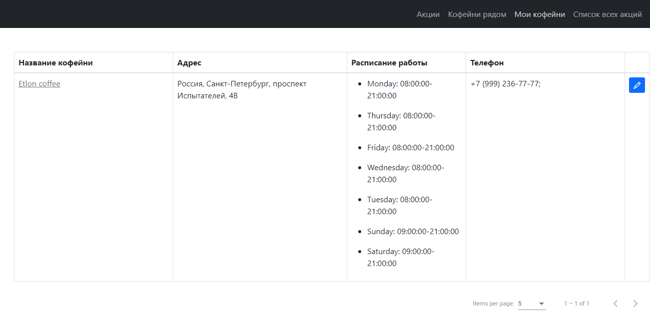
Task: Select the Мои кофейни navigation item
Action: pyautogui.click(x=540, y=14)
